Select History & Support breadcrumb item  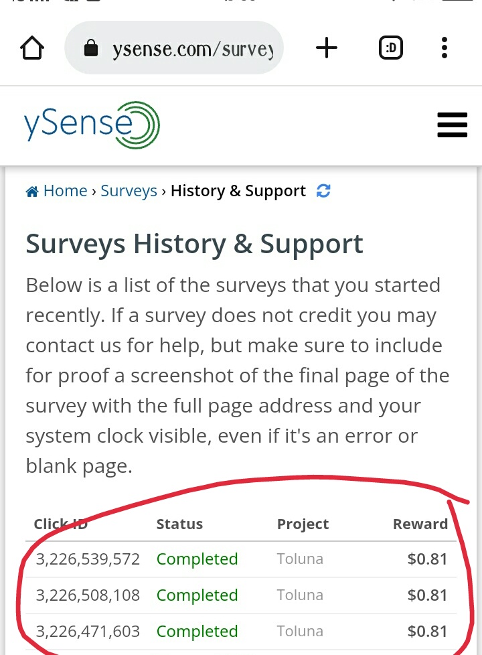click(238, 191)
